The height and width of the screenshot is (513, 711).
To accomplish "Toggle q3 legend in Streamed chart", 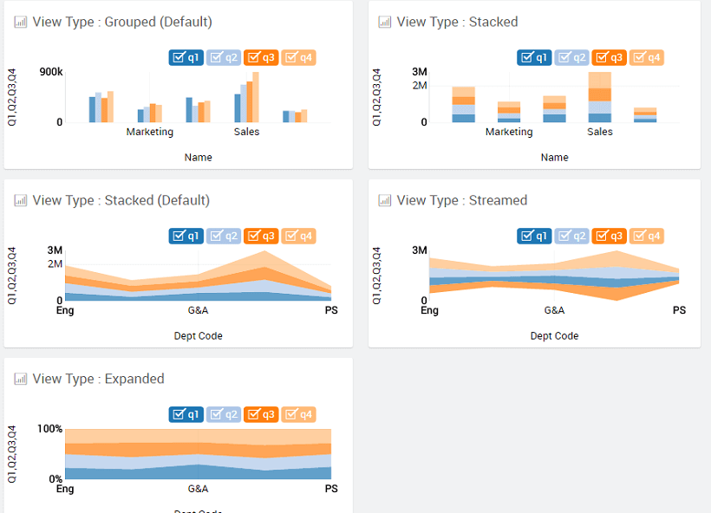I will 609,237.
